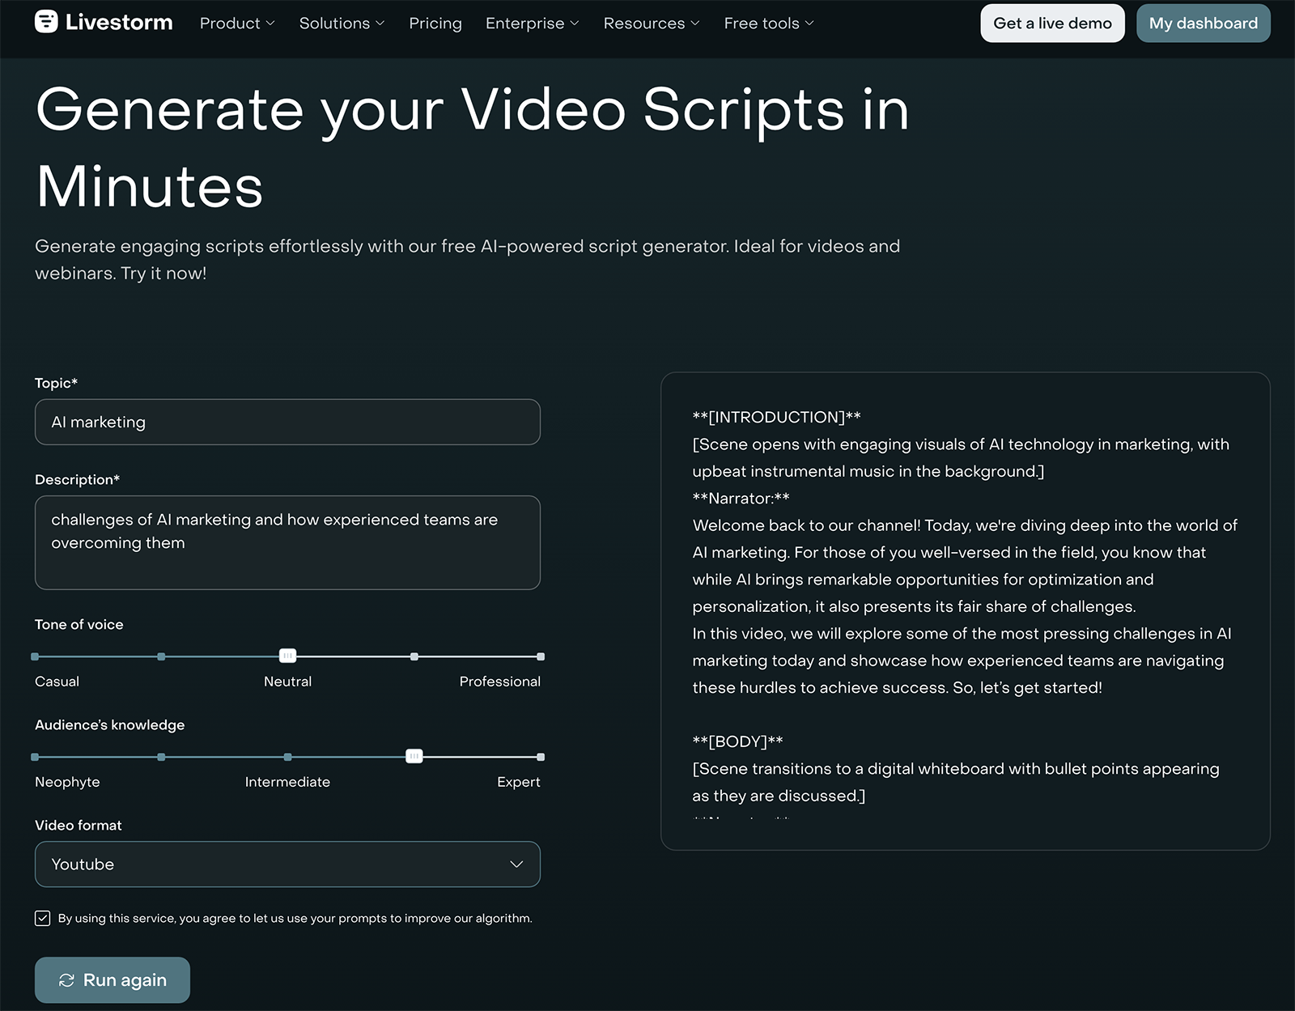Click the Livestorm brand name

(x=119, y=23)
